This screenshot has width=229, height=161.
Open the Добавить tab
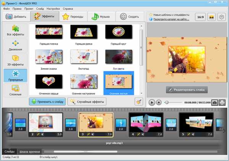click(x=16, y=16)
